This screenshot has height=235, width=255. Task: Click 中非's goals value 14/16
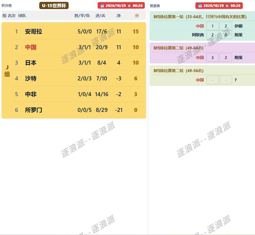[x=102, y=94]
